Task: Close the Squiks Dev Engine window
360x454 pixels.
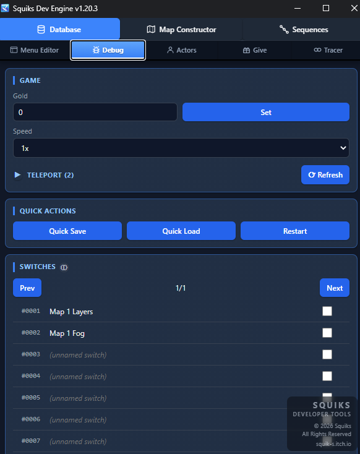Action: tap(354, 8)
